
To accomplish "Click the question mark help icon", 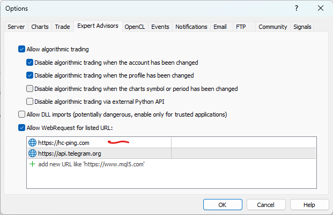I will pos(296,9).
